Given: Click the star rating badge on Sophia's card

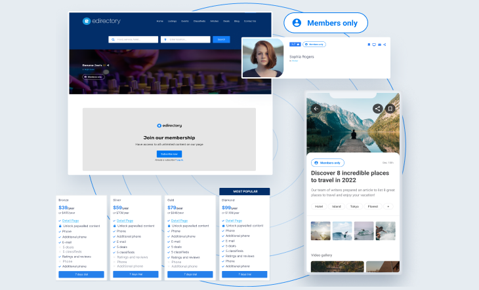Looking at the screenshot, I should tap(295, 45).
